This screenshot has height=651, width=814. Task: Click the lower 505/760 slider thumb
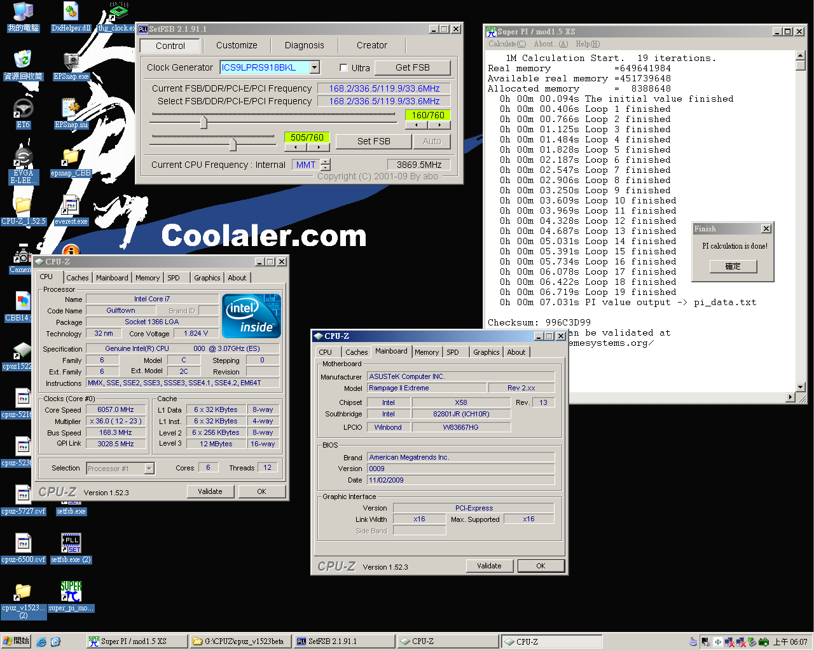point(233,144)
